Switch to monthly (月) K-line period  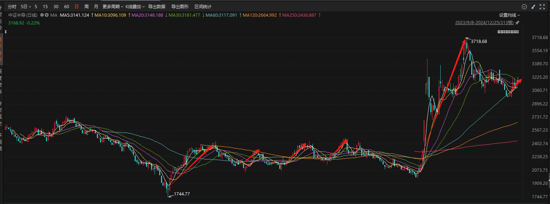coord(96,7)
